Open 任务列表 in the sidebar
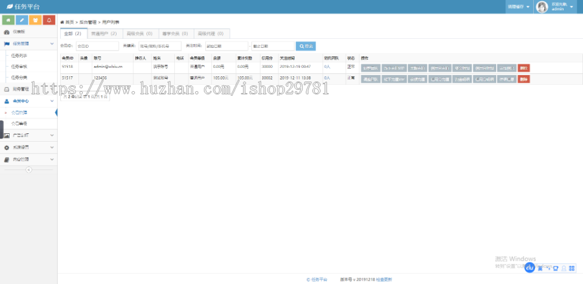 pos(19,56)
